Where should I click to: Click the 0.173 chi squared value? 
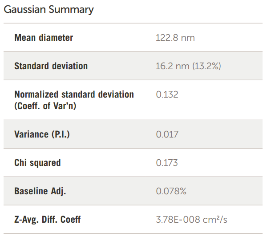point(167,163)
